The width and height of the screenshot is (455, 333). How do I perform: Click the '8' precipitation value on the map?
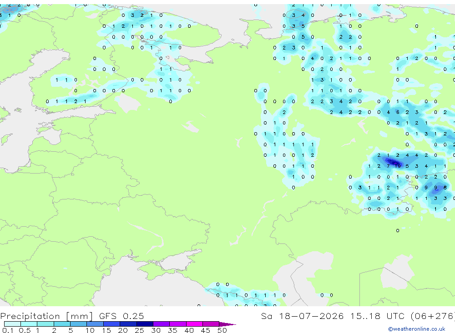445,188
